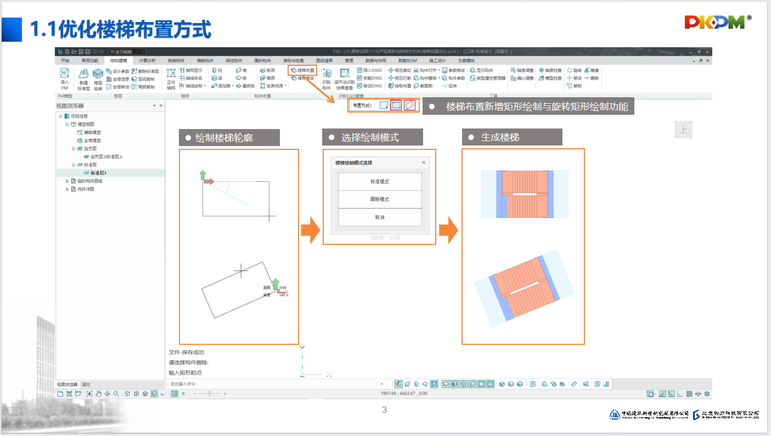Select the 新建标准层 tool

point(83,79)
